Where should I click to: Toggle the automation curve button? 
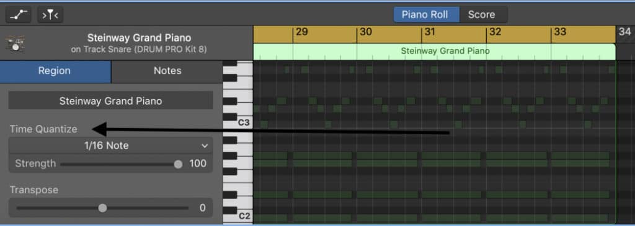19,15
